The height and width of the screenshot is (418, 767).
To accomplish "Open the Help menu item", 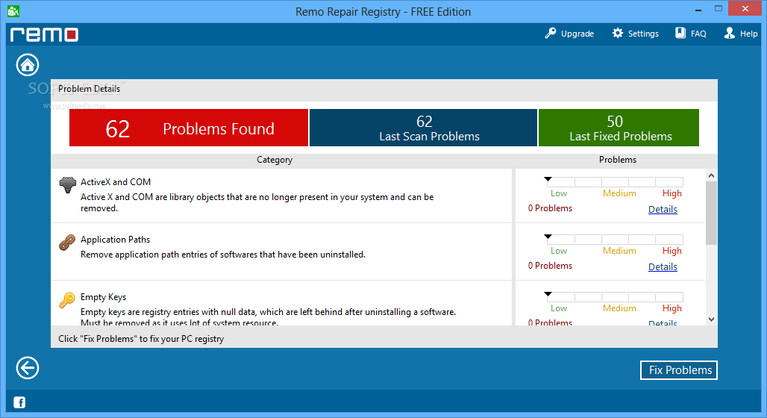I will click(741, 34).
